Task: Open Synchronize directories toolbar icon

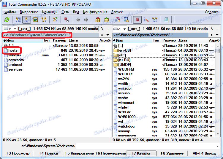Action: point(155,20)
